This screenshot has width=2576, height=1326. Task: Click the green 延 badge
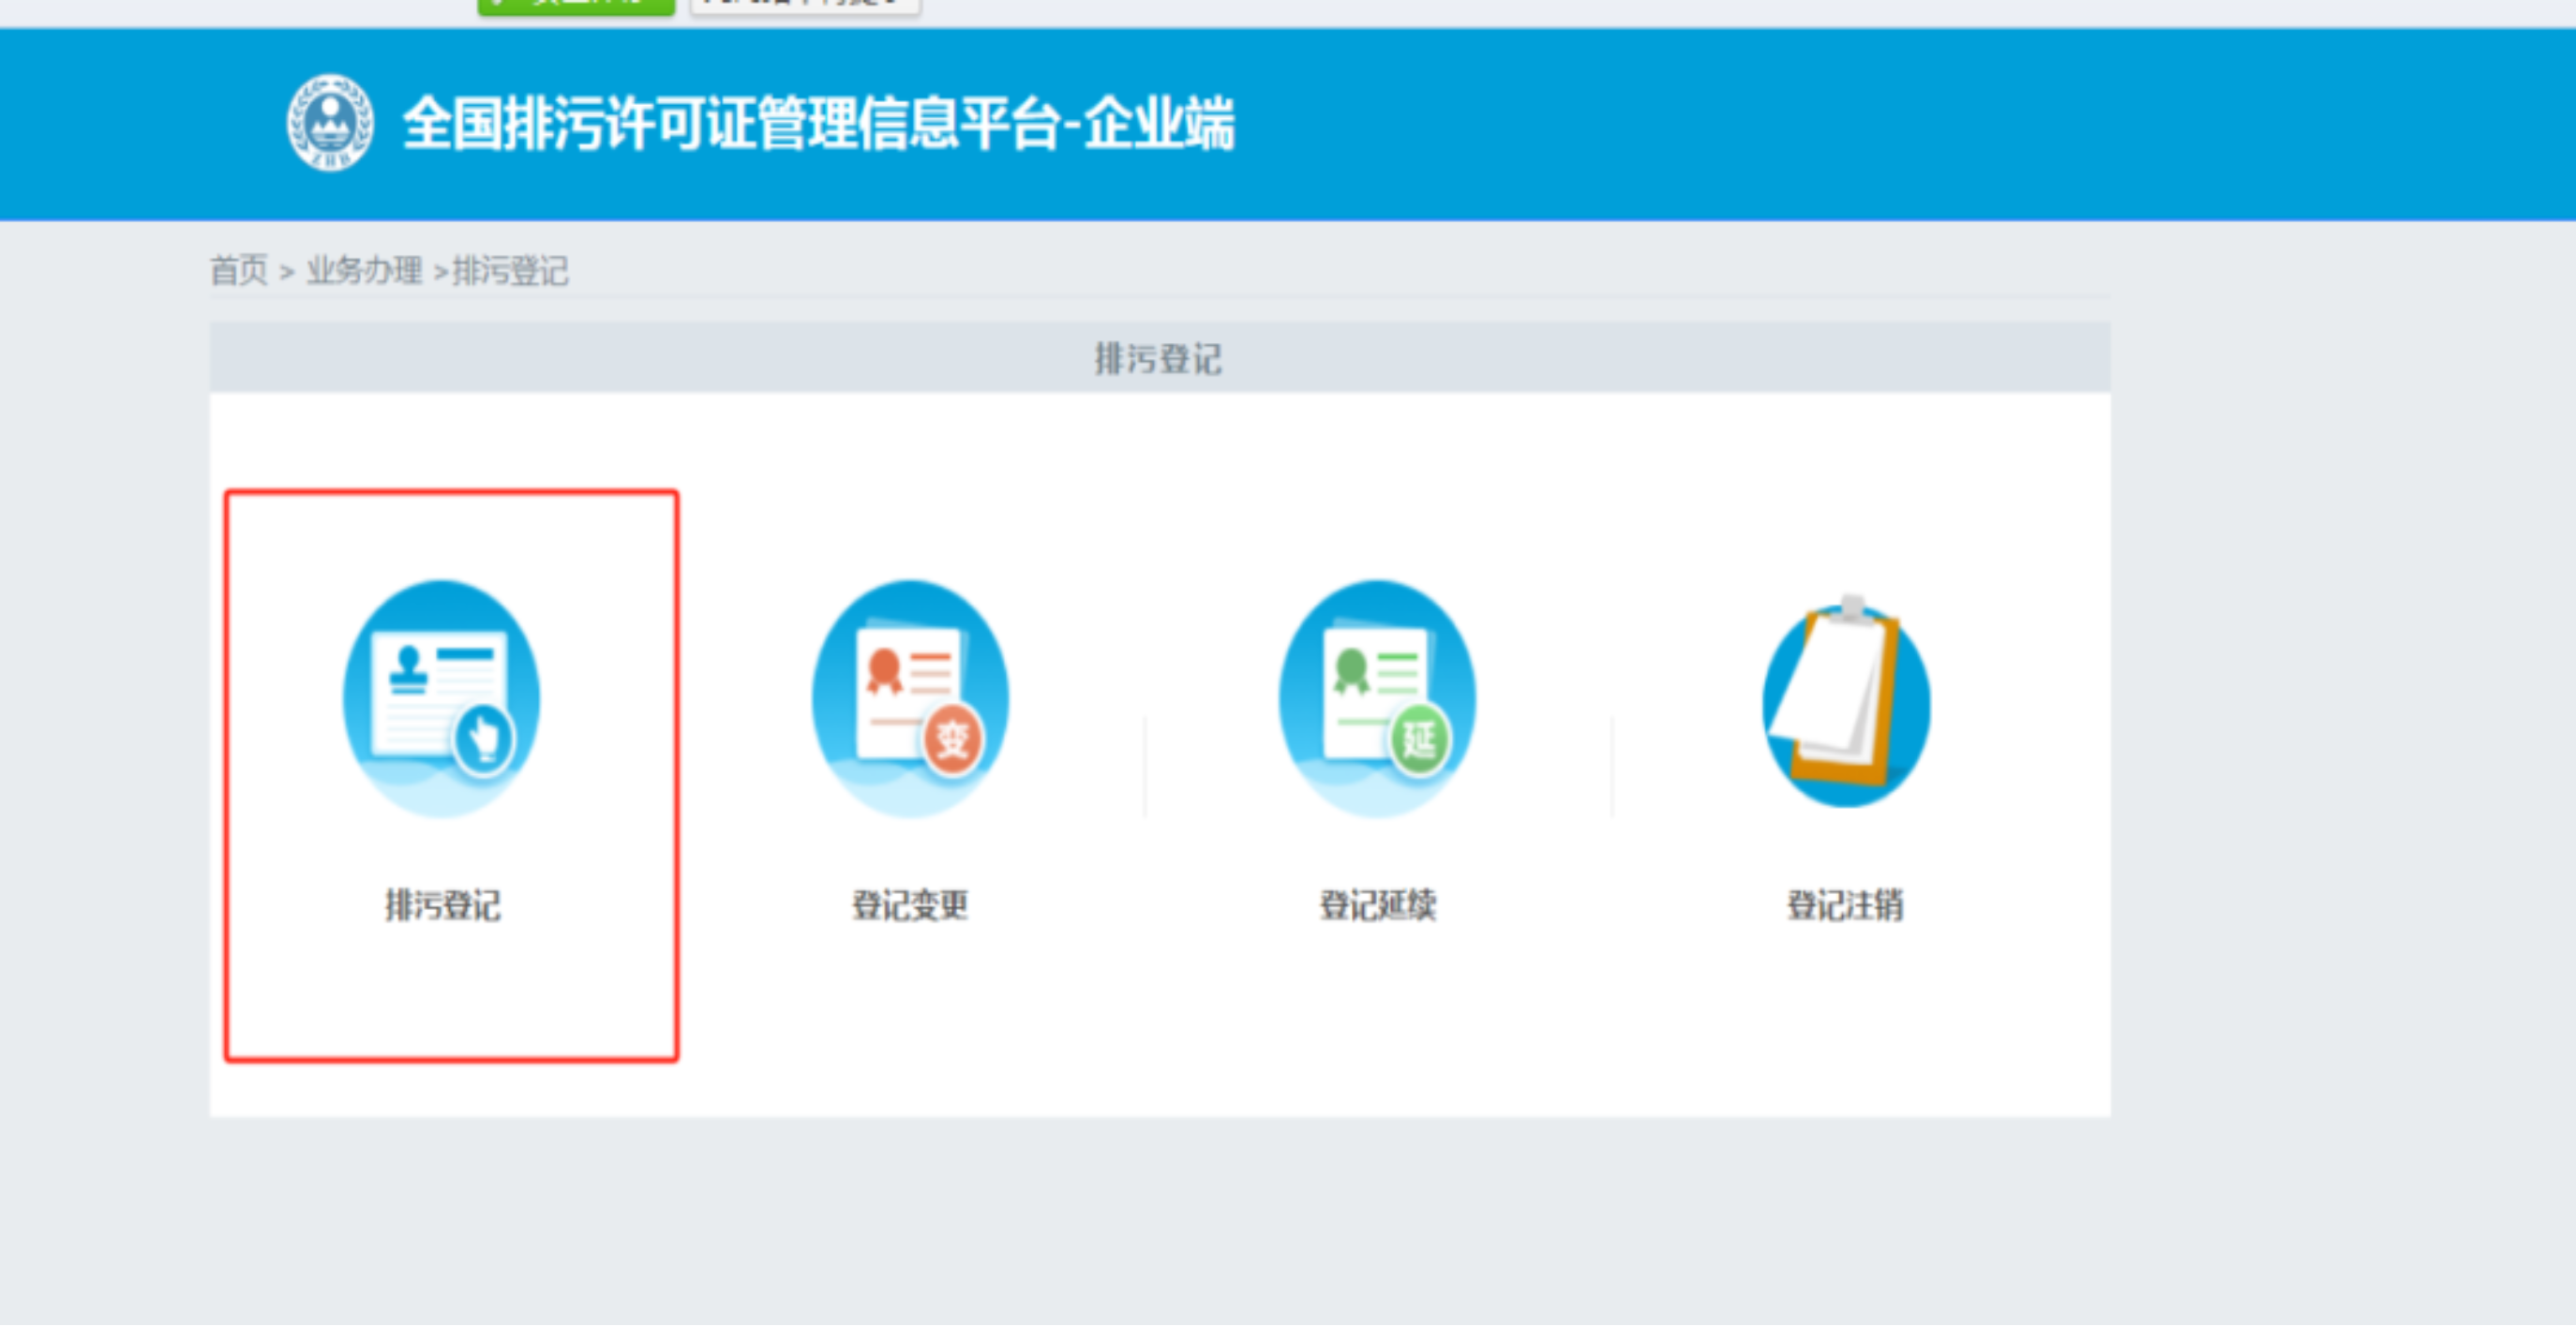tap(1419, 740)
